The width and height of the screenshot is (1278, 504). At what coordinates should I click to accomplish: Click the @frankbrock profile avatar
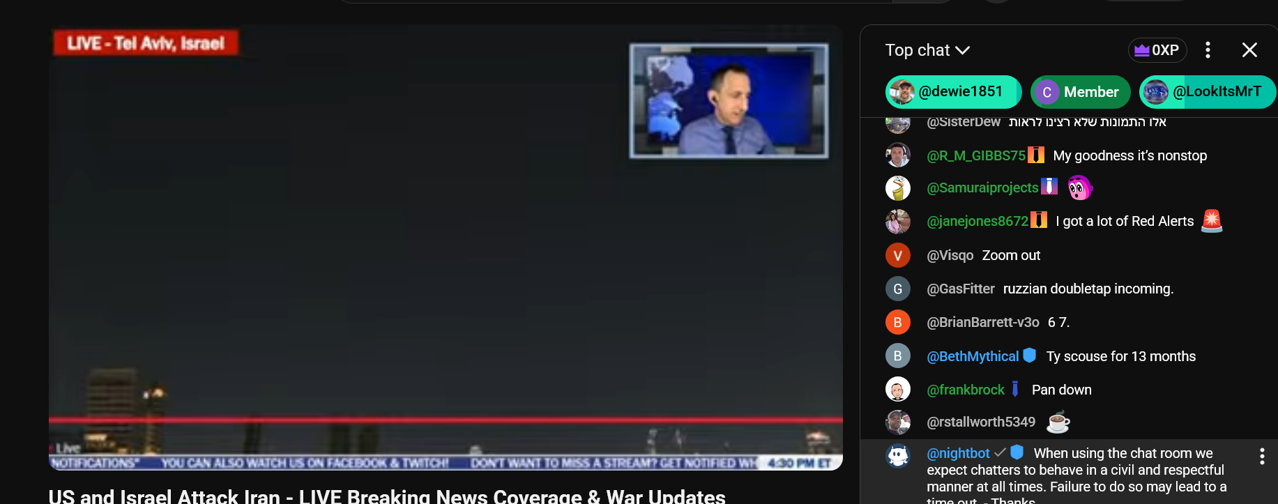[x=898, y=389]
